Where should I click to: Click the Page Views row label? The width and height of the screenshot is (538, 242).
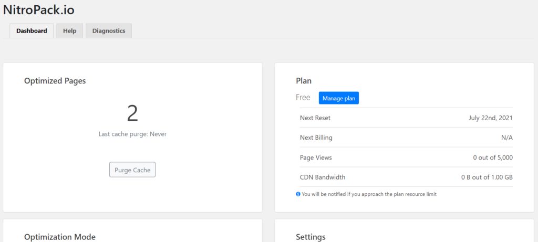(x=316, y=157)
